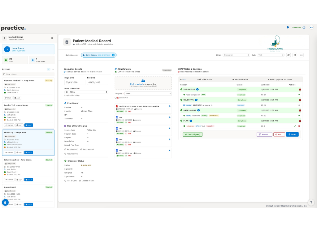The width and height of the screenshot is (317, 238).
Task: Open the 1 SOAP Notes summary card
Action: 42,60
